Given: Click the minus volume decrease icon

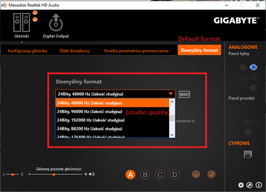Looking at the screenshot, I should pyautogui.click(x=30, y=174).
